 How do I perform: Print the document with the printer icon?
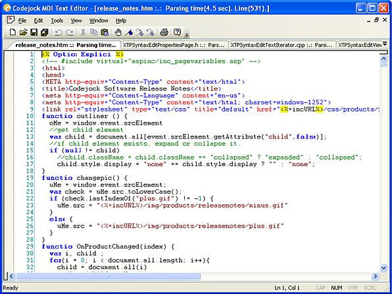pyautogui.click(x=164, y=32)
